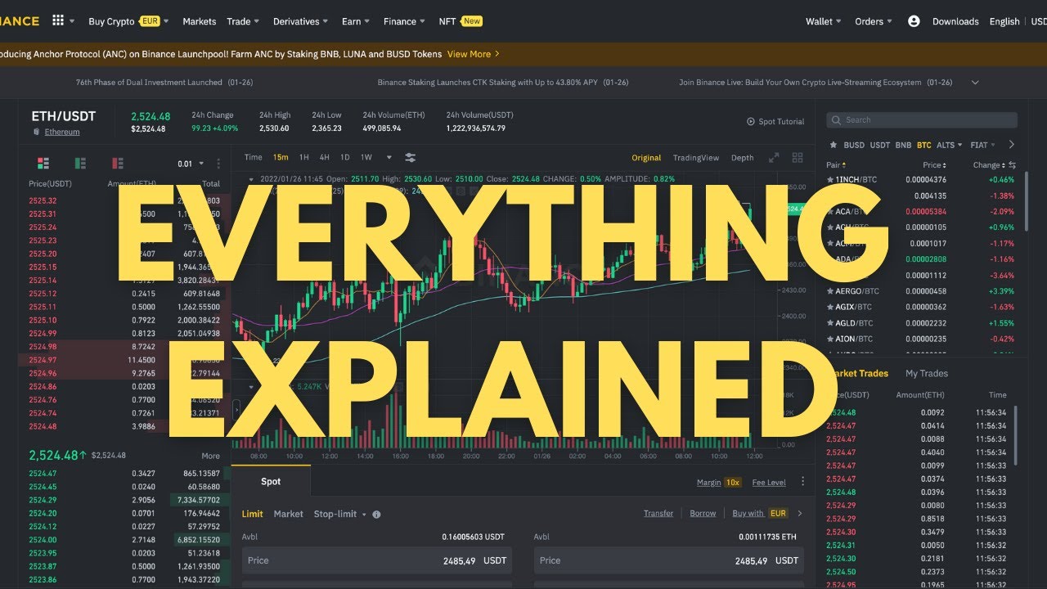Open the Ethereum info link

coord(62,132)
